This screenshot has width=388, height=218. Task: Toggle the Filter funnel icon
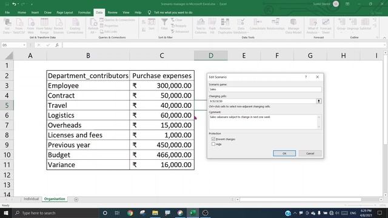(x=164, y=24)
